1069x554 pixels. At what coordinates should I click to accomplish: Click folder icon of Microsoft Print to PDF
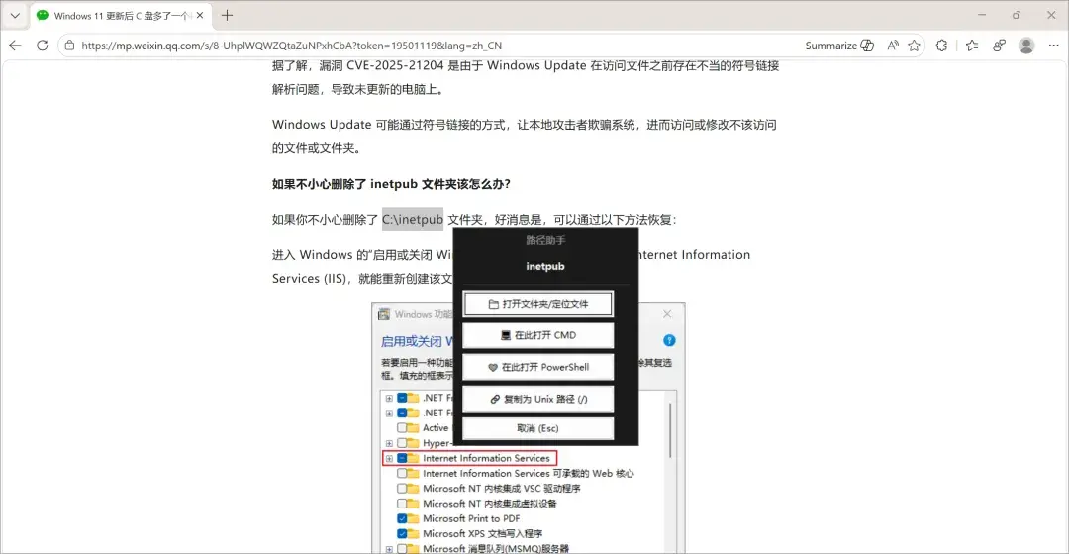[414, 518]
